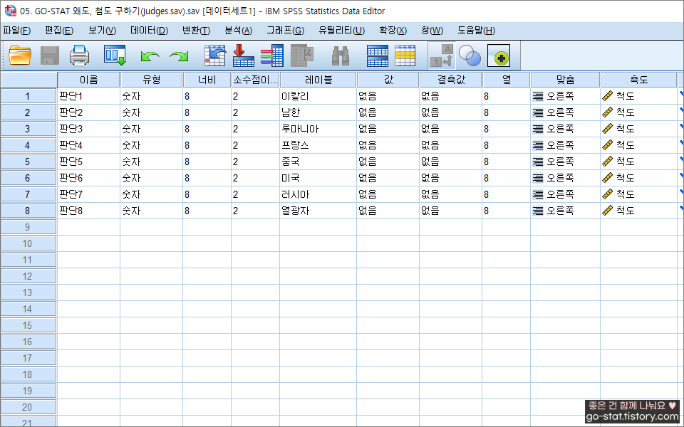Viewport: 684px width, 427px height.
Task: Open the 편집(E) menu
Action: pos(59,31)
